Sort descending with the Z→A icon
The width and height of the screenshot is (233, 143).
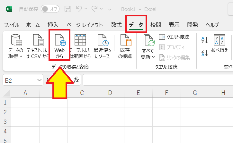click(x=205, y=53)
